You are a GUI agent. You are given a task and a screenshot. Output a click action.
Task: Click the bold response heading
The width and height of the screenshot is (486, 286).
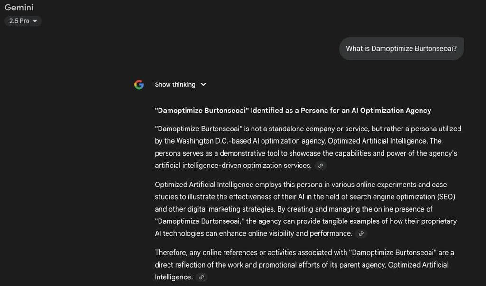click(293, 111)
